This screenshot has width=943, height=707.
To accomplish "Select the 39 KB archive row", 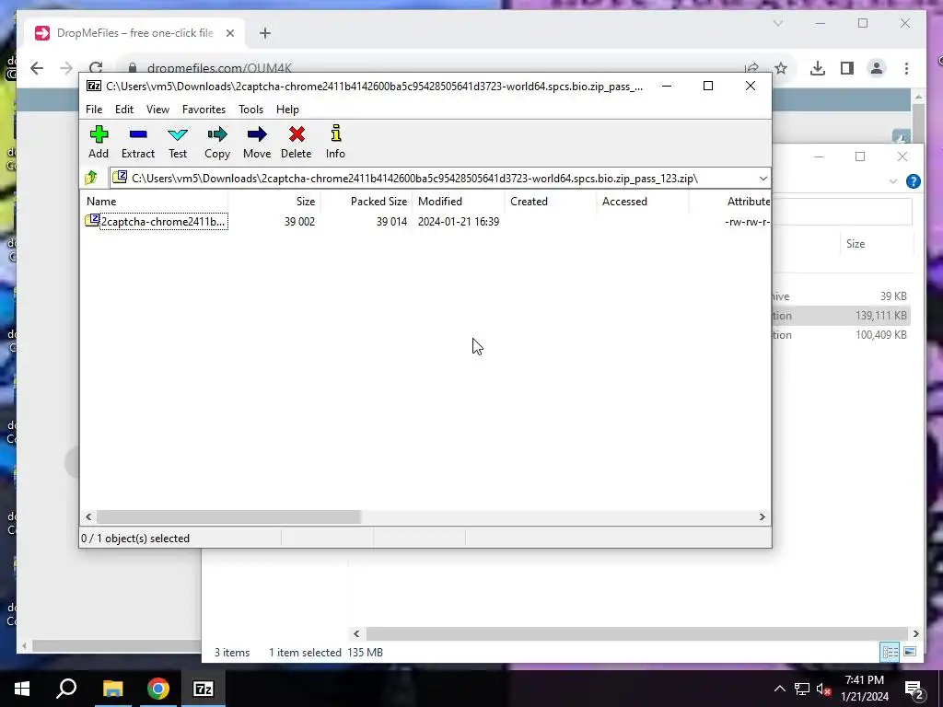I will 842,296.
